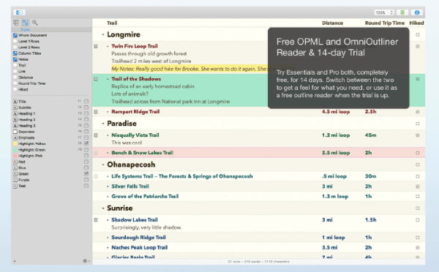Switch to the Styles sidebar tab icon

point(25,23)
